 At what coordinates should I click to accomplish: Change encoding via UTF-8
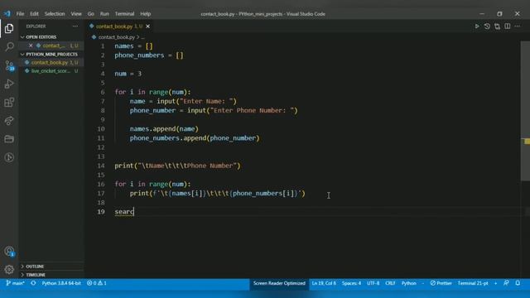click(373, 283)
